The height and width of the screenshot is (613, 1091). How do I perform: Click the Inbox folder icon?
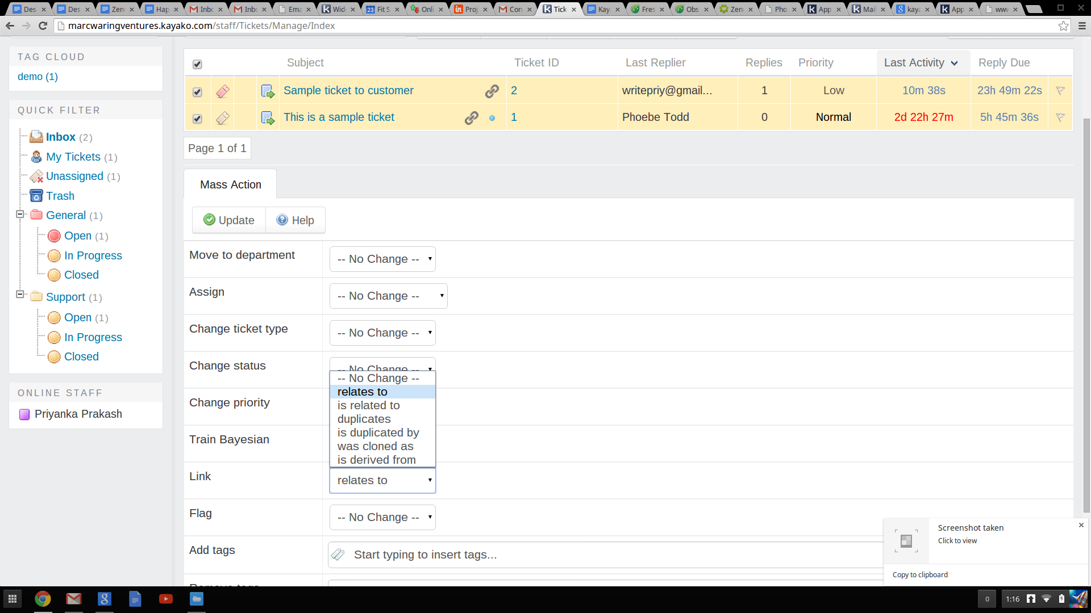tap(36, 137)
